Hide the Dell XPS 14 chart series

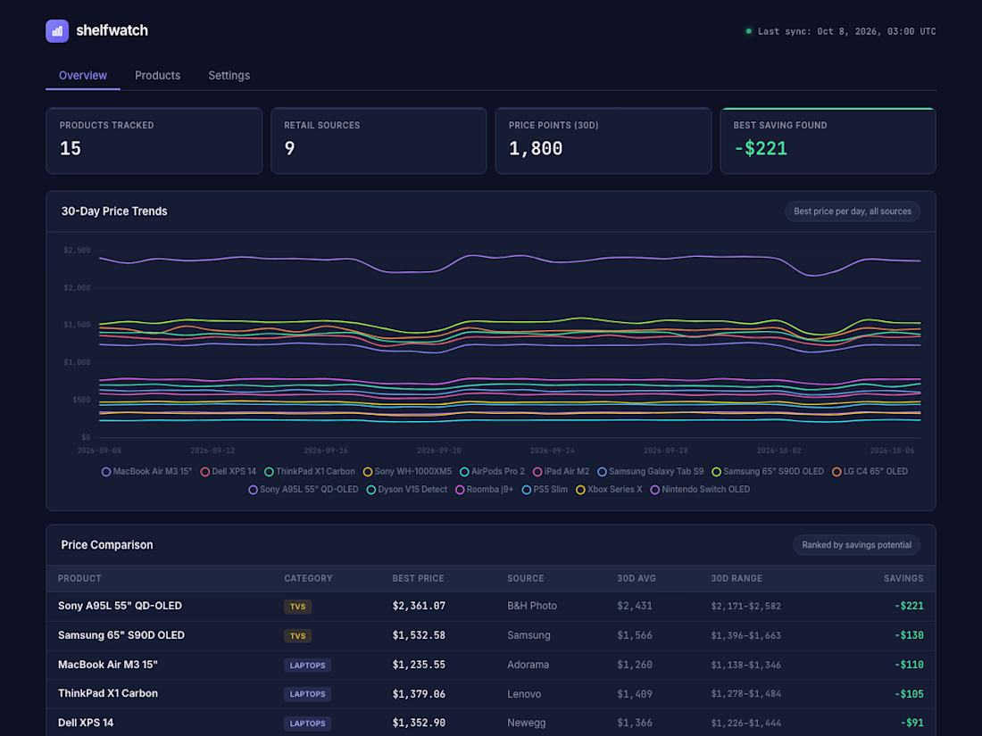228,471
